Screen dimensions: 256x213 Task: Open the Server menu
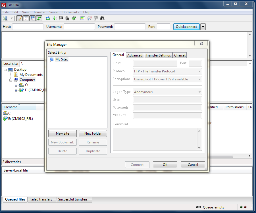coord(54,12)
